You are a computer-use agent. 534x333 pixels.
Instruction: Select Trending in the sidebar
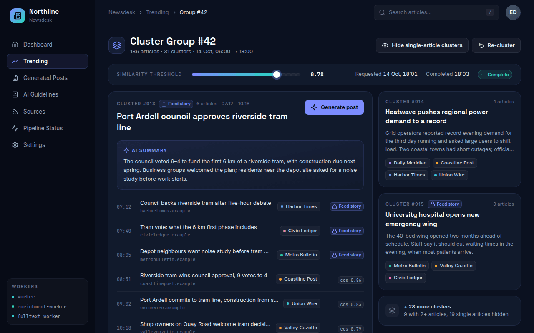coord(47,61)
